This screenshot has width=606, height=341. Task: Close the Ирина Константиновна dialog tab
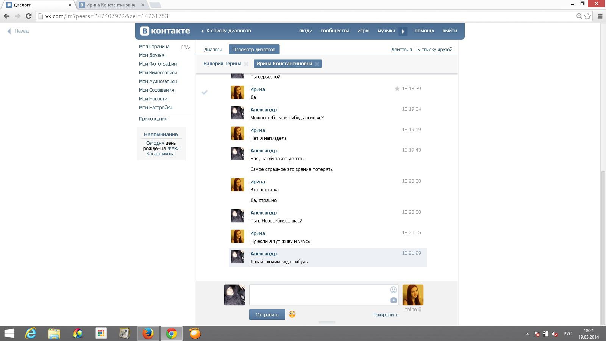[317, 64]
